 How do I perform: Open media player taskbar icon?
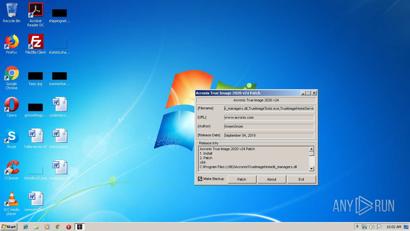[47, 227]
